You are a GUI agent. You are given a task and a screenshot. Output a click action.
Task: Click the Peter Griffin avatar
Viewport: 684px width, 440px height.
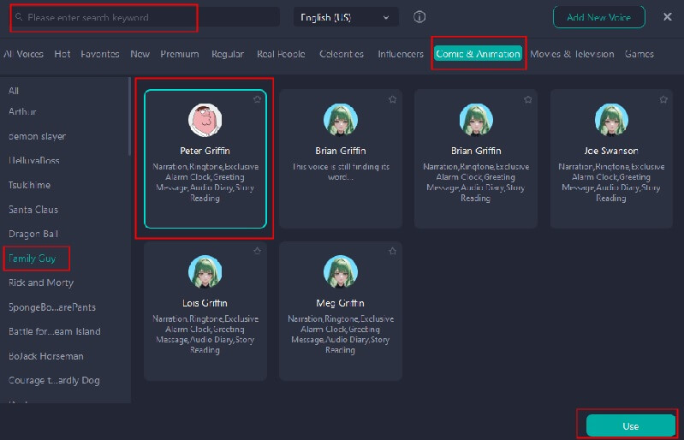tap(205, 120)
